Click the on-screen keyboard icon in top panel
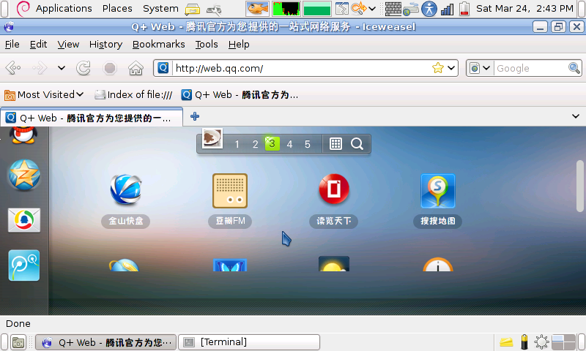Image resolution: width=586 pixels, height=351 pixels. pos(393,9)
